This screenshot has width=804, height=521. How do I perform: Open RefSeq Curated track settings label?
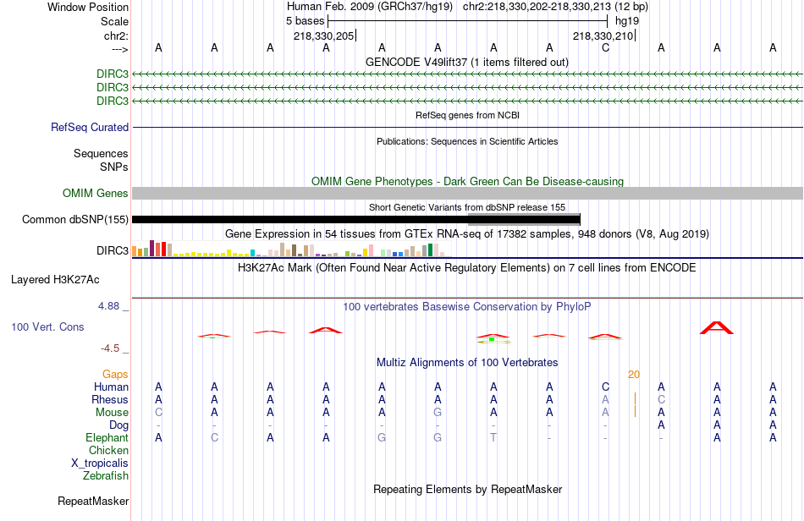click(x=90, y=127)
